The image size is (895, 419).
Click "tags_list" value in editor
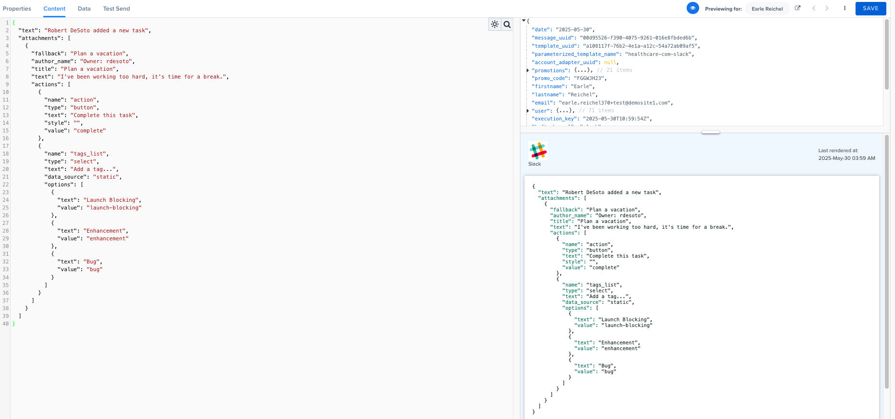(89, 154)
